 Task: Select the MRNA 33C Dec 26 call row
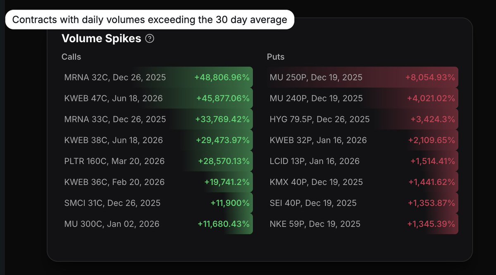tap(157, 119)
